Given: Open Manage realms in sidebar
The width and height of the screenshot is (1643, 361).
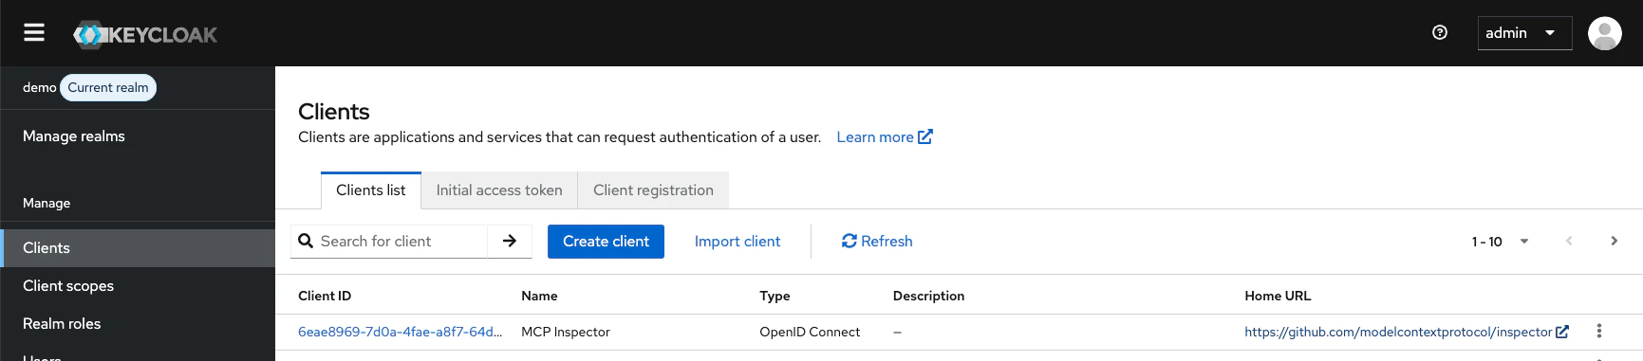Looking at the screenshot, I should [74, 136].
